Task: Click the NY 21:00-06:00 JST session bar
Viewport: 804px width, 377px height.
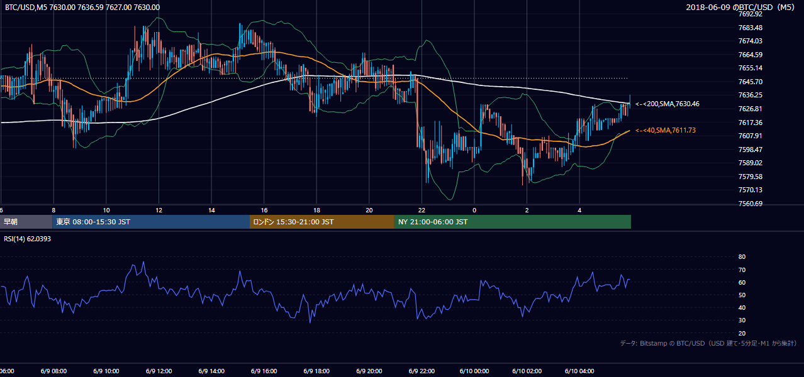Action: tap(513, 222)
